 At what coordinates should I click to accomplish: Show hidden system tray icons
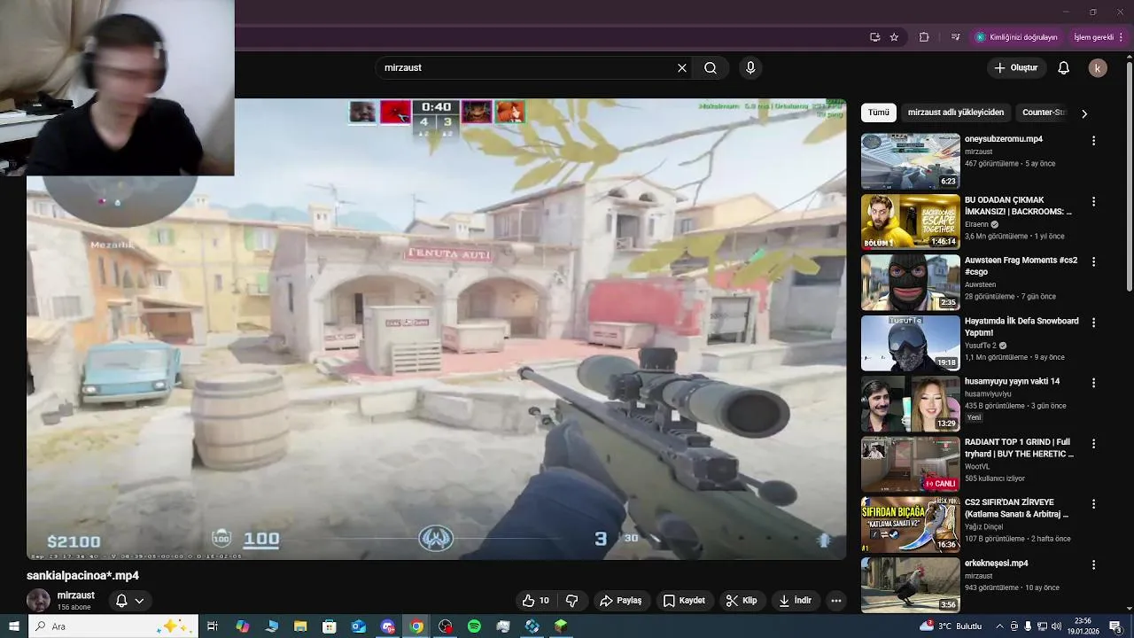(1000, 626)
